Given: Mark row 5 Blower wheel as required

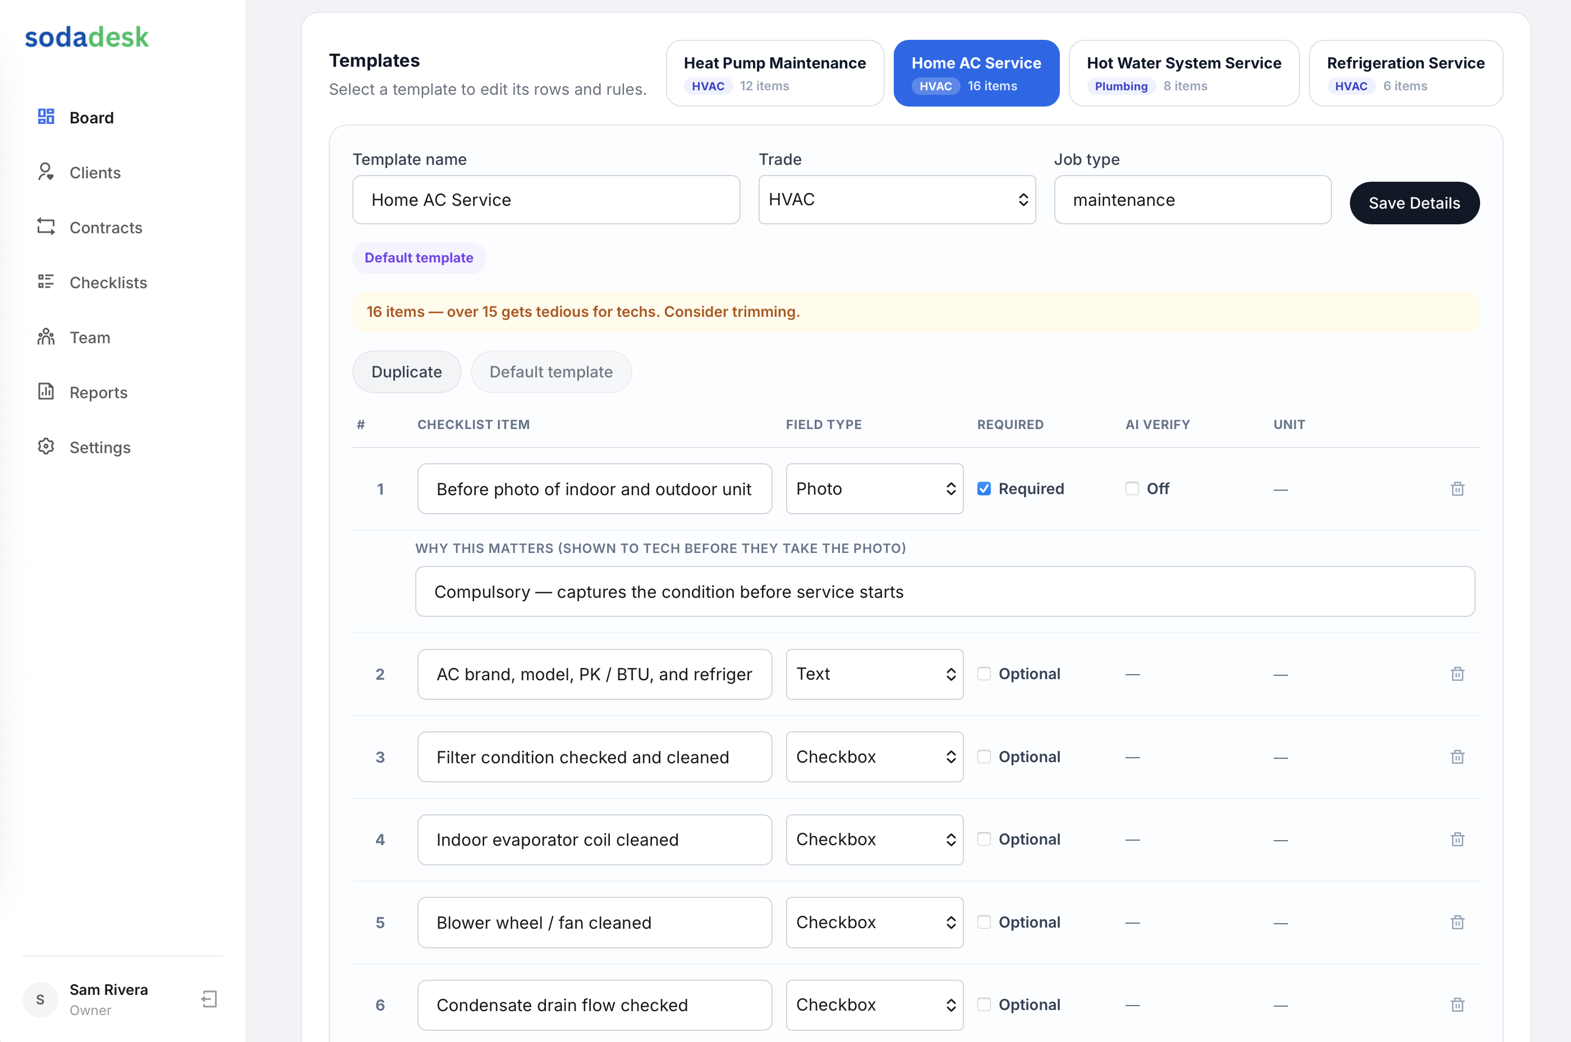Looking at the screenshot, I should [x=984, y=922].
